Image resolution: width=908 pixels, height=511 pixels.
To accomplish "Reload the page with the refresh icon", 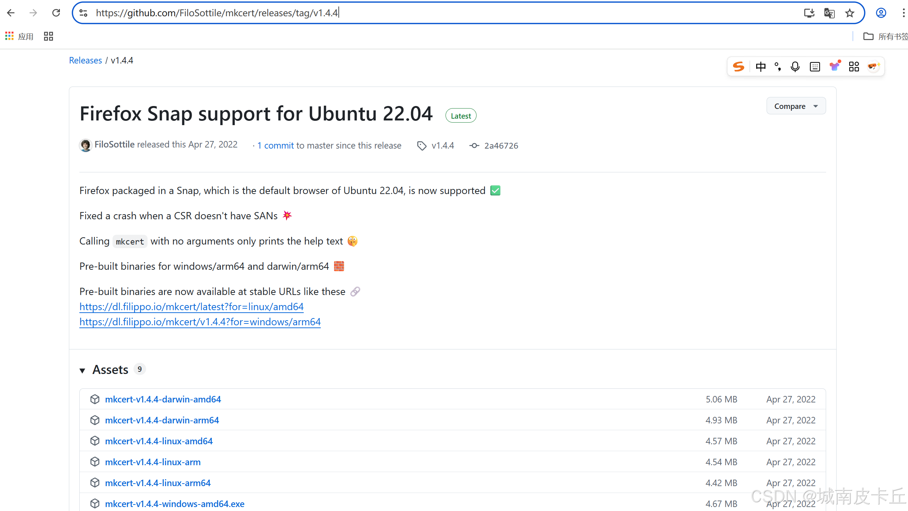I will click(x=56, y=13).
